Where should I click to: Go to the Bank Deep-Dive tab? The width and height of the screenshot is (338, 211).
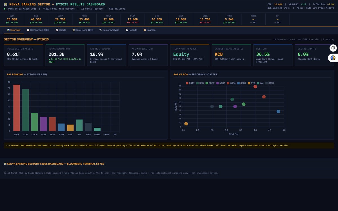pos(83,30)
